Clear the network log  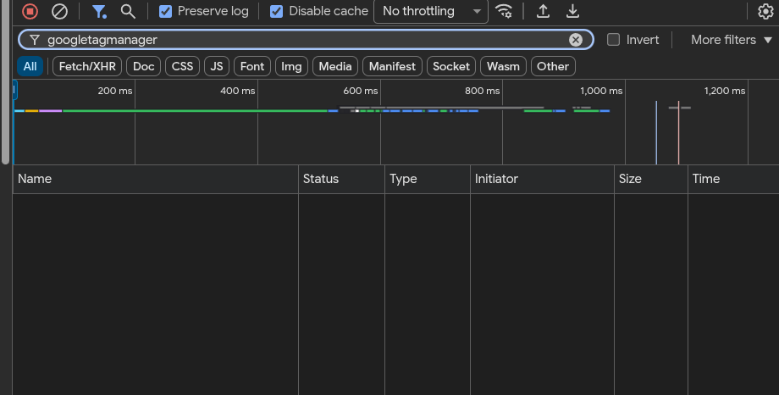pos(59,11)
